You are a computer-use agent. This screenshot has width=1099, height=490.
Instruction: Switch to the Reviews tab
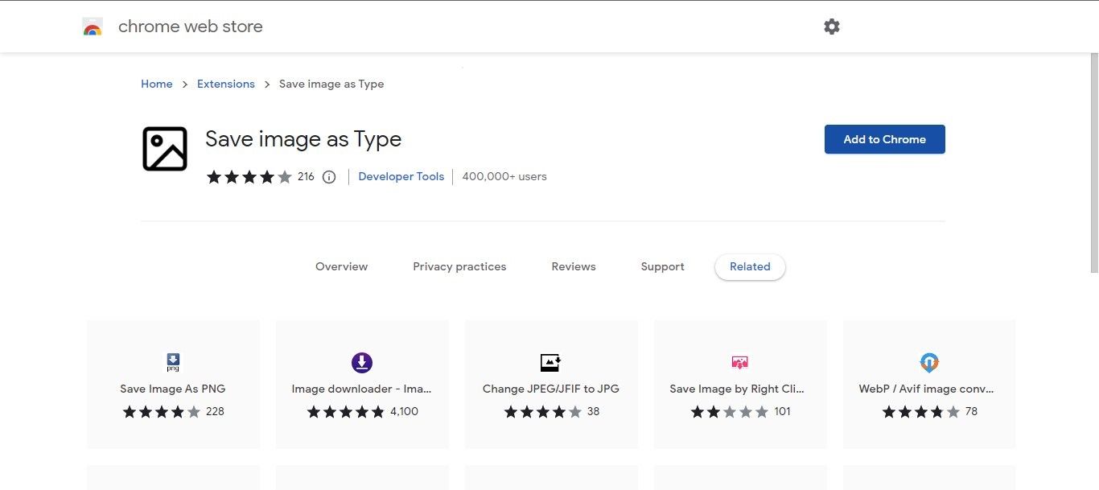click(x=573, y=266)
